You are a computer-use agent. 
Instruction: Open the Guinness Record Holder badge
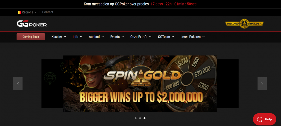[x=244, y=23]
